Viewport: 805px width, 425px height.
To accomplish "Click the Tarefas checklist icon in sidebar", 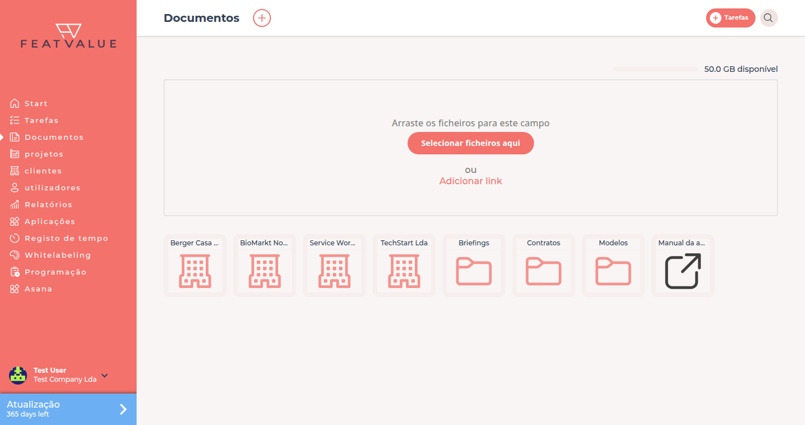I will click(x=15, y=120).
